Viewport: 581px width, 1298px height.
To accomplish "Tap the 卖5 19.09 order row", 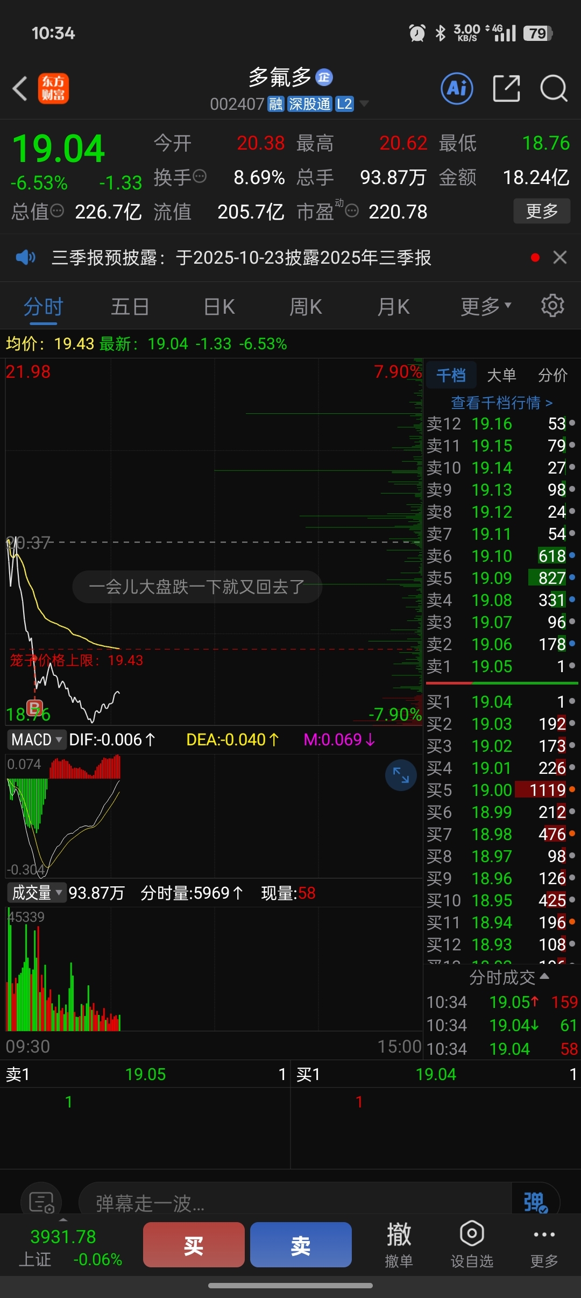I will [501, 578].
